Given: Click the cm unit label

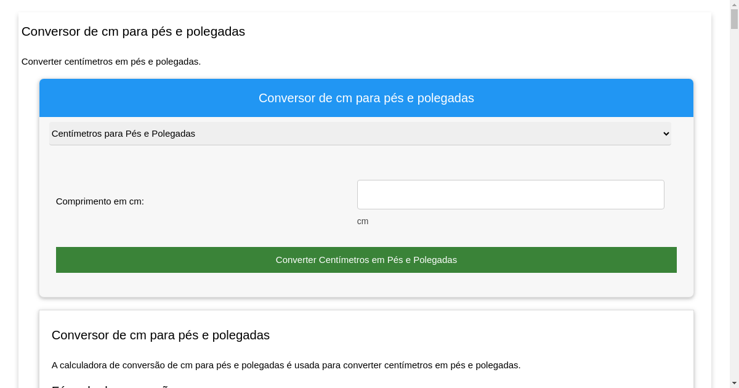Looking at the screenshot, I should (x=363, y=220).
